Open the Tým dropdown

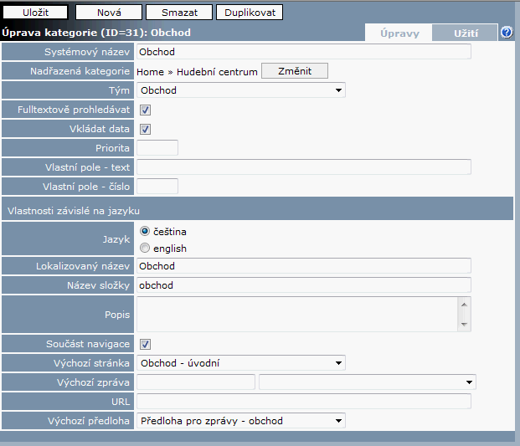(241, 90)
